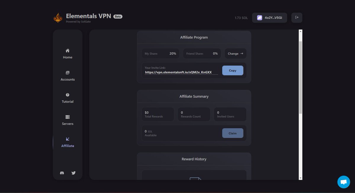Click the Elementals VPN title

click(x=88, y=16)
